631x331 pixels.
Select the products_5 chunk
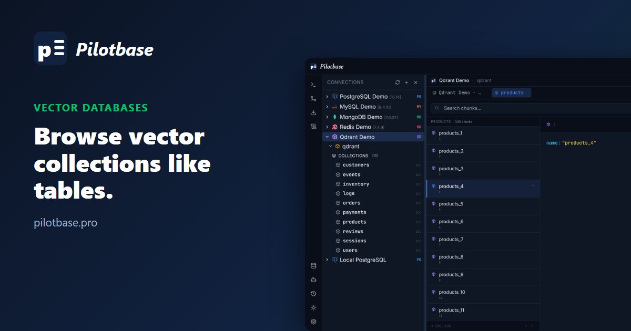[x=483, y=206]
